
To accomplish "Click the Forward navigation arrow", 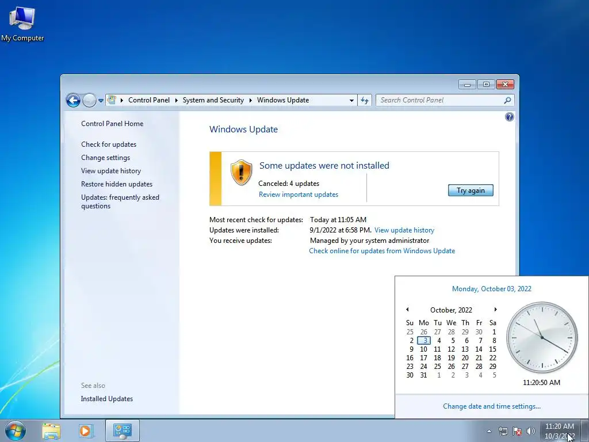I will [89, 100].
